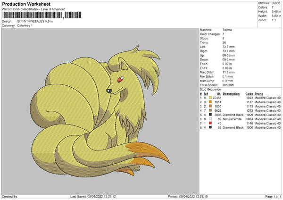283x200 pixels.
Task: Select the red swatch with 45 stitches
Action: coord(210,123)
